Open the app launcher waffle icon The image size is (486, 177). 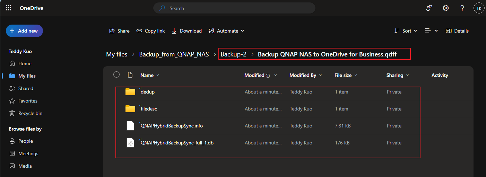9,8
